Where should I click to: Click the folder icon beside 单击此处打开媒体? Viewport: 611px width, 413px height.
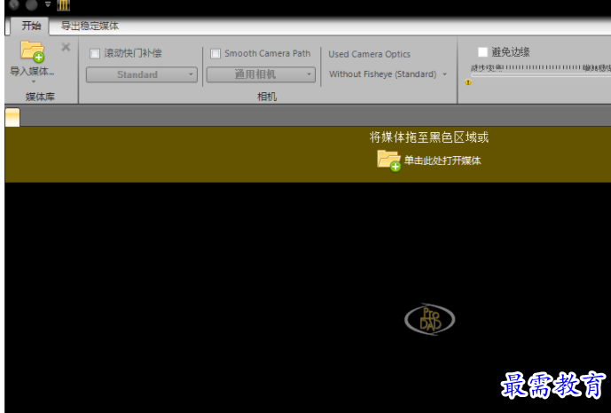click(x=388, y=160)
